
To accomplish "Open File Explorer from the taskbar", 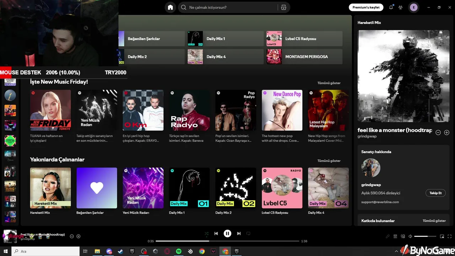I will [97, 251].
